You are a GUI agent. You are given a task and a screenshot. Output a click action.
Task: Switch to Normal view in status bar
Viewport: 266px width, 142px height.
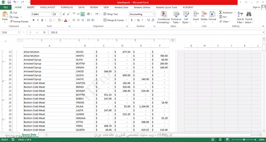coord(213,140)
